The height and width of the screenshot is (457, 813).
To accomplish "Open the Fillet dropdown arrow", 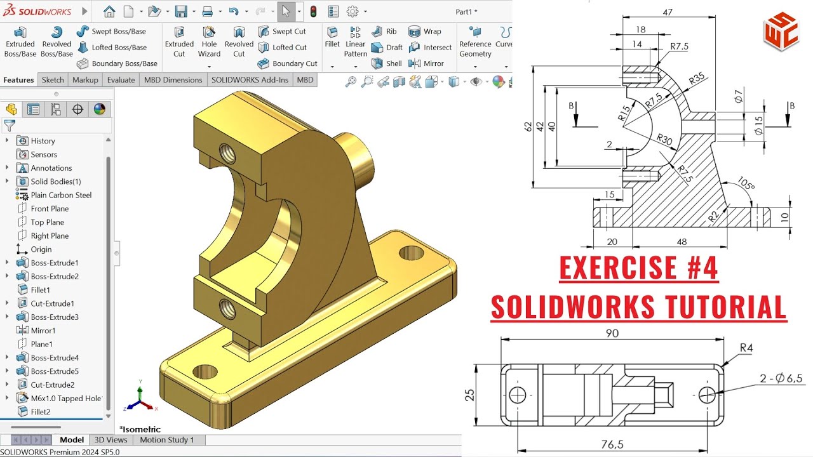I will [x=332, y=66].
